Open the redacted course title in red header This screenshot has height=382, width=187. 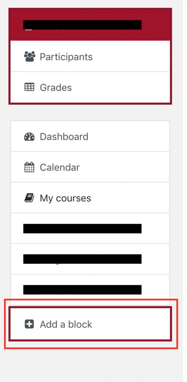tap(82, 25)
